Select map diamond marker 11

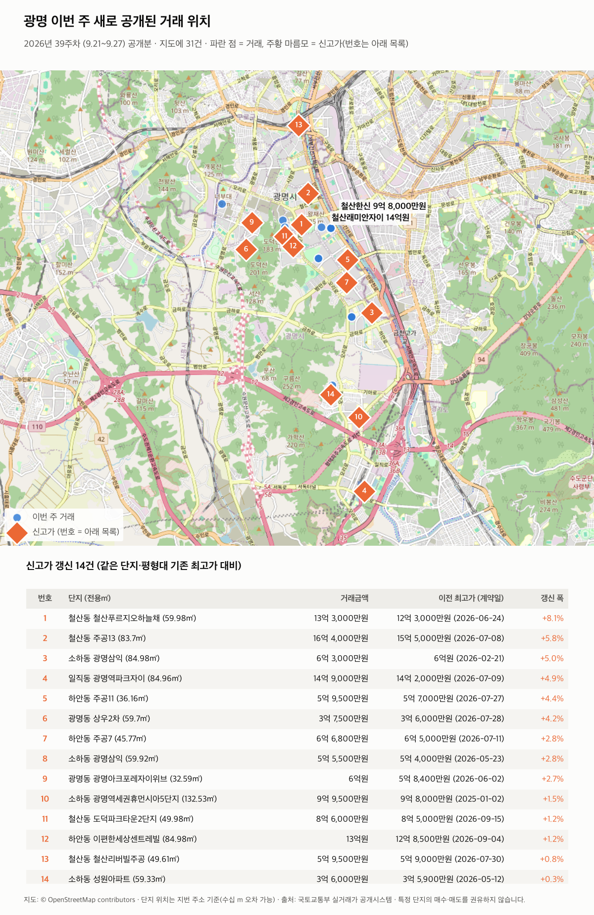(284, 236)
